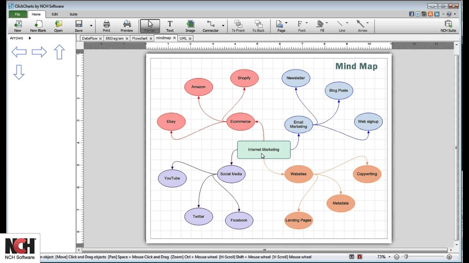Expand the Save dropdown arrow

tap(91, 26)
